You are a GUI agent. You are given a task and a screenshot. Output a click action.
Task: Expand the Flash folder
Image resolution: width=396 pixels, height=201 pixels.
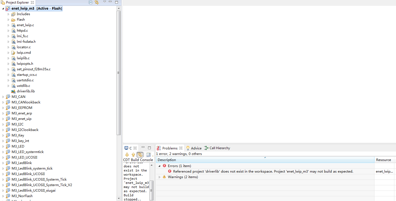click(9, 20)
